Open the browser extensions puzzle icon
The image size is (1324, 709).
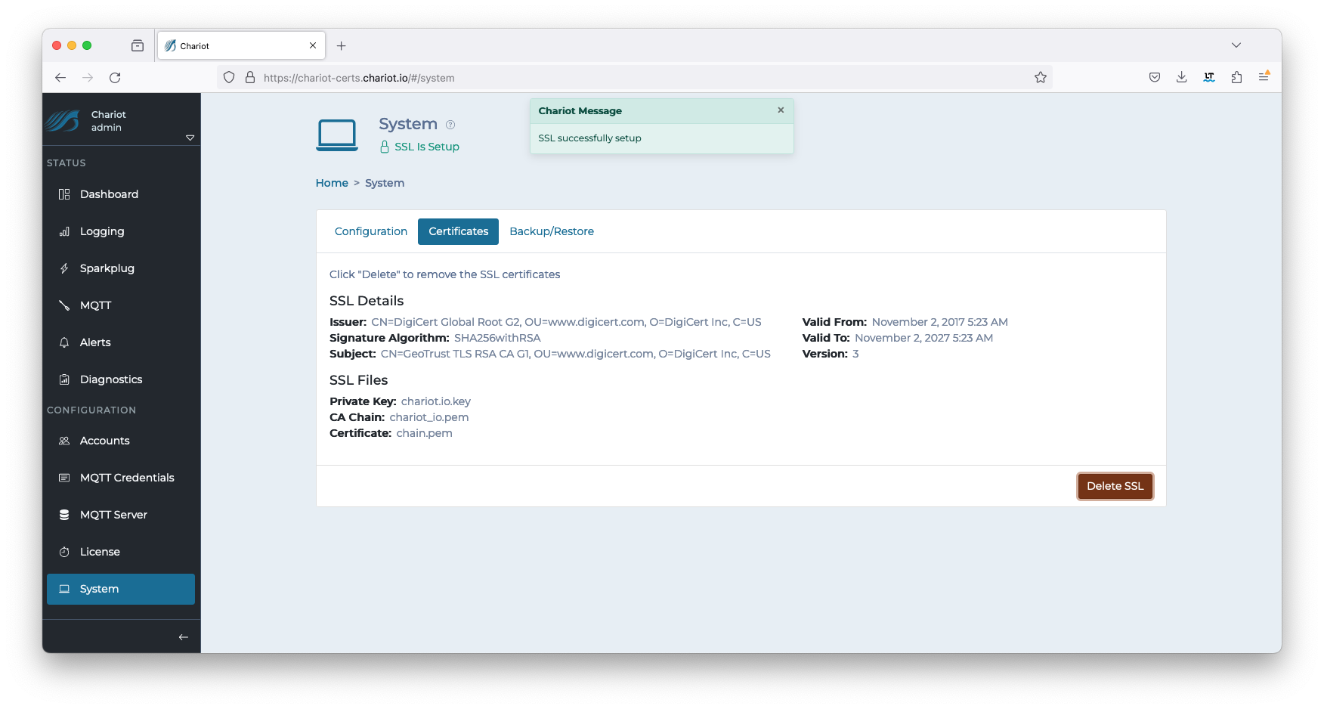click(1236, 77)
